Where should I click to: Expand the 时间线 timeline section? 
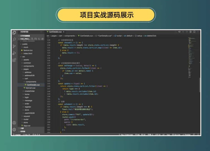click(31, 132)
